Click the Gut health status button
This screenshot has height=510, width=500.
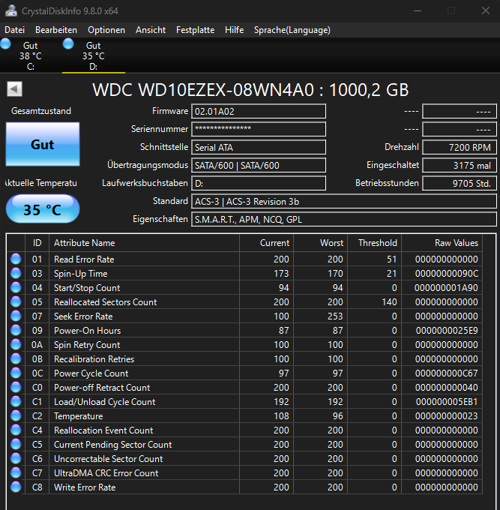43,145
